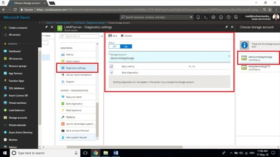Bookmark this page with star
The height and width of the screenshot is (157, 280).
click(270, 9)
